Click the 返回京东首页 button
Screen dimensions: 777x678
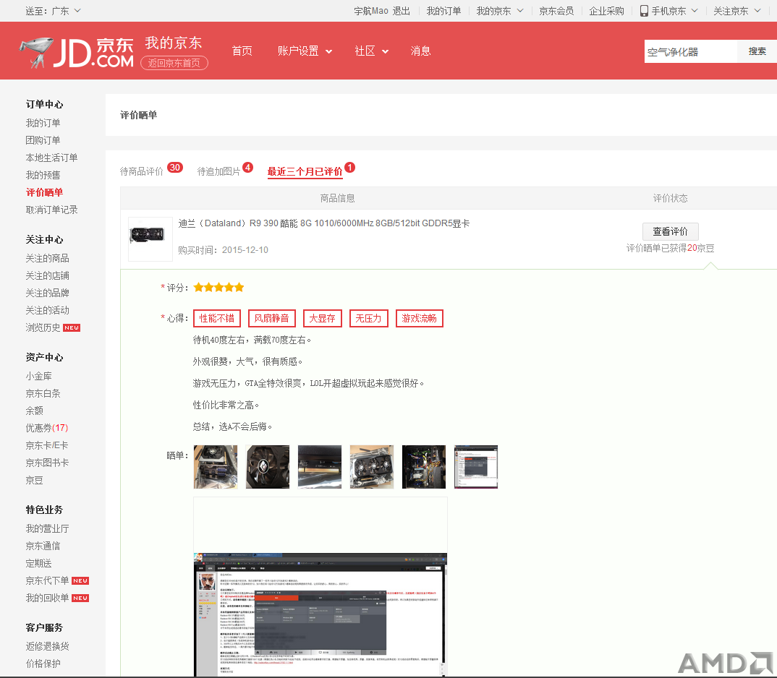click(x=174, y=63)
